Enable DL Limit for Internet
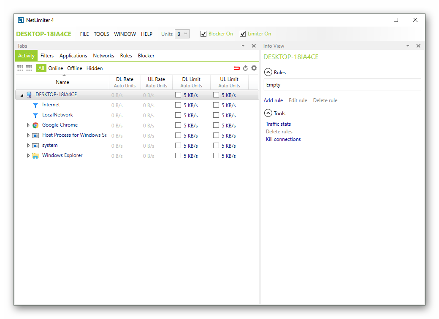Image resolution: width=439 pixels, height=319 pixels. coord(178,105)
